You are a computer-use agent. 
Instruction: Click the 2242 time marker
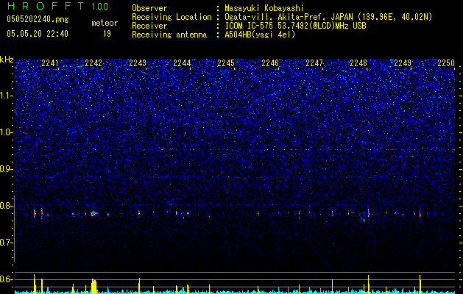coord(93,63)
